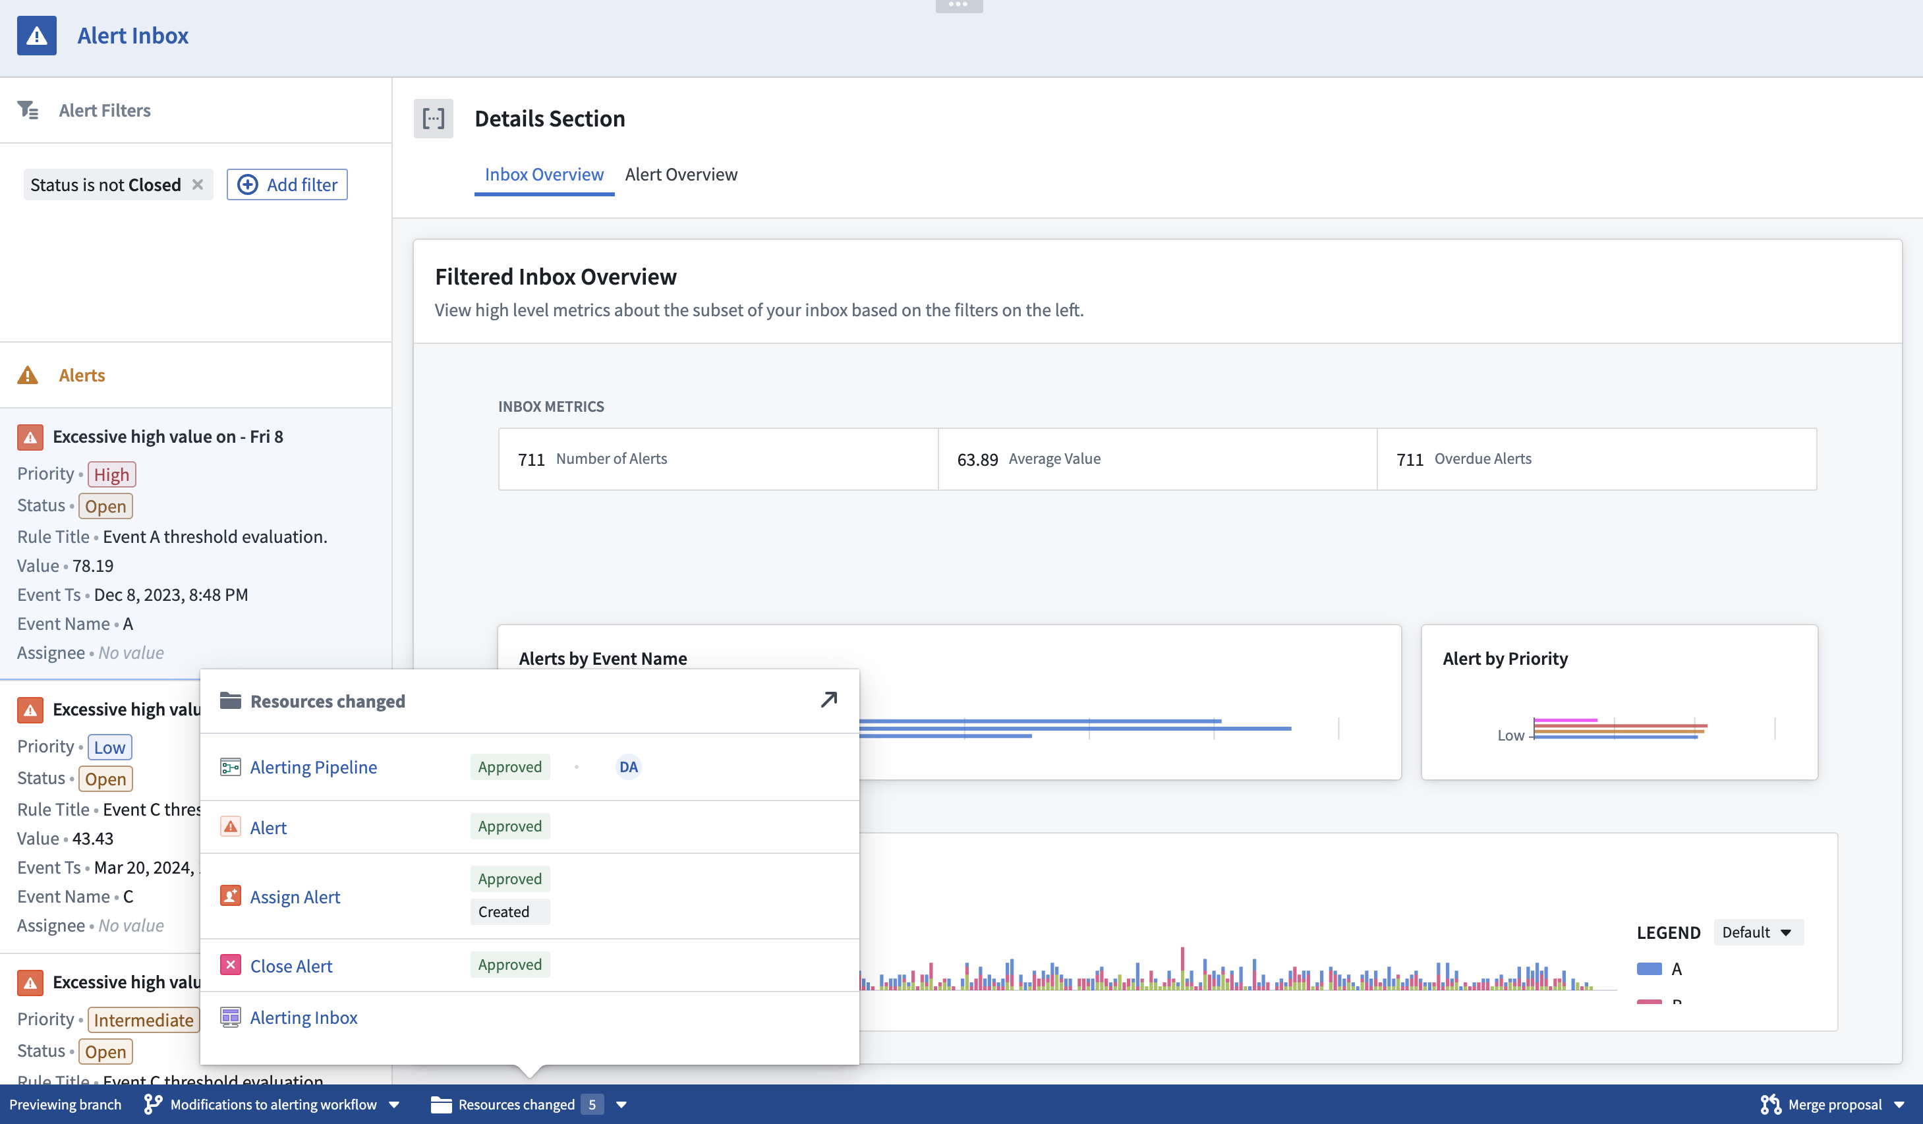Click the DA user avatar badge

628,767
